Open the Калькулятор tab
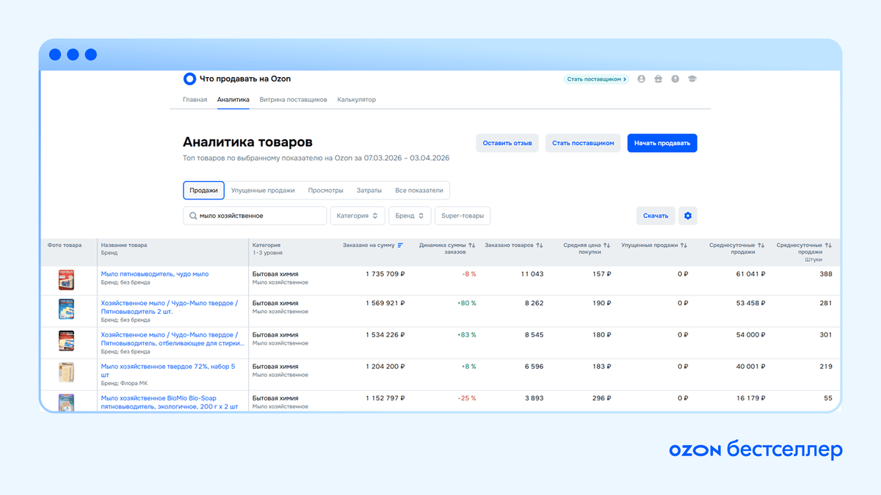 point(357,100)
